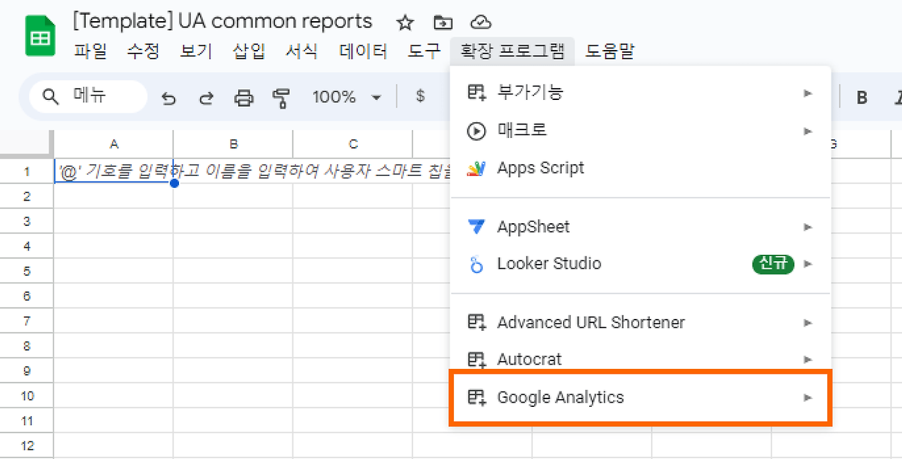Open the 파일 menu
The height and width of the screenshot is (459, 902).
pyautogui.click(x=90, y=51)
